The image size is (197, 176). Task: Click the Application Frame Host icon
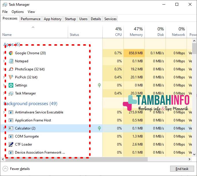point(11,120)
